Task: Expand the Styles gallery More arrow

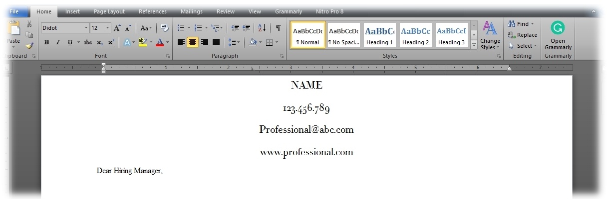Action: tap(474, 45)
